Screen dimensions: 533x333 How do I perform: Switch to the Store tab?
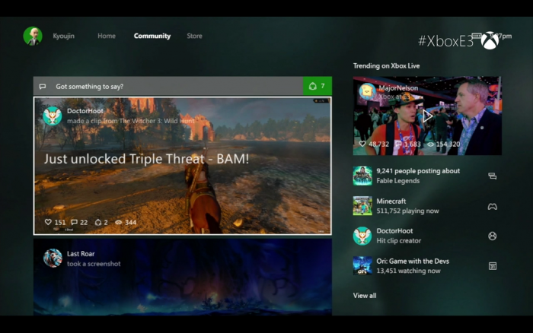coord(194,36)
